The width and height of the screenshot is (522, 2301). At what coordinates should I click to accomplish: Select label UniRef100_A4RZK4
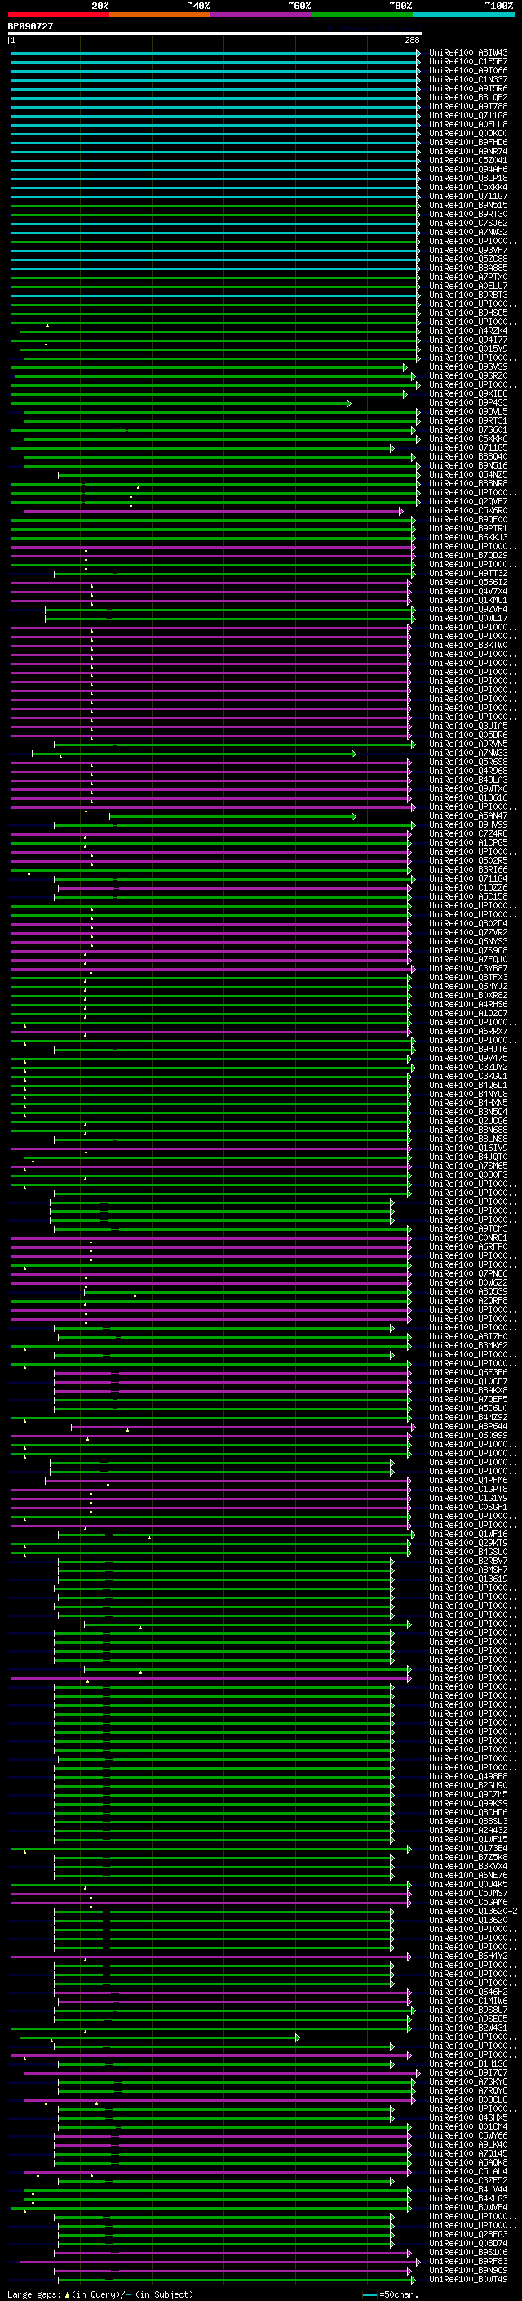click(467, 331)
